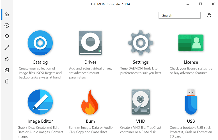Open the Drives title link
The image size is (218, 140).
pos(90,62)
